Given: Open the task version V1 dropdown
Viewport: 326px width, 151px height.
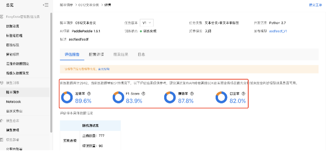Looking at the screenshot, I should 147,23.
